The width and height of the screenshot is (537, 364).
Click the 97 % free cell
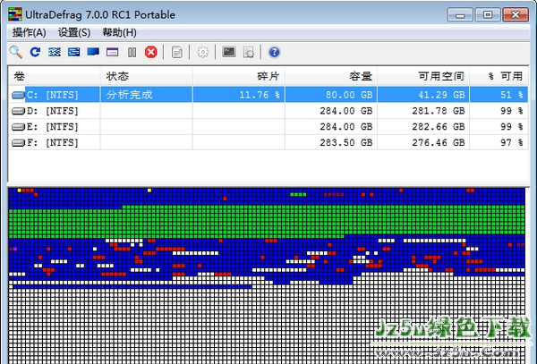[x=499, y=142]
